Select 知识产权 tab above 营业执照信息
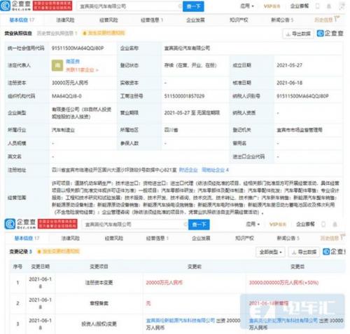 point(239,20)
